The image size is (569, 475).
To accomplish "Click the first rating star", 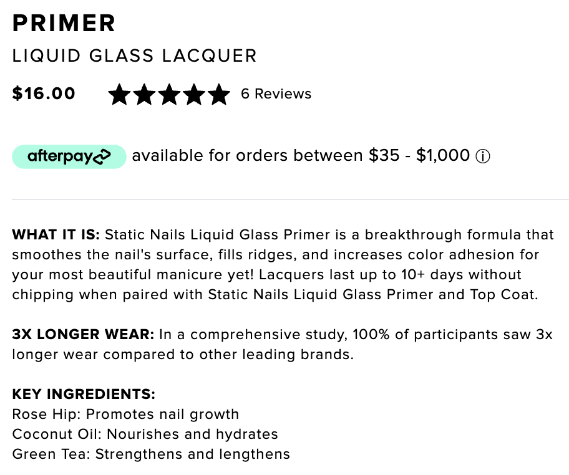I will [119, 94].
